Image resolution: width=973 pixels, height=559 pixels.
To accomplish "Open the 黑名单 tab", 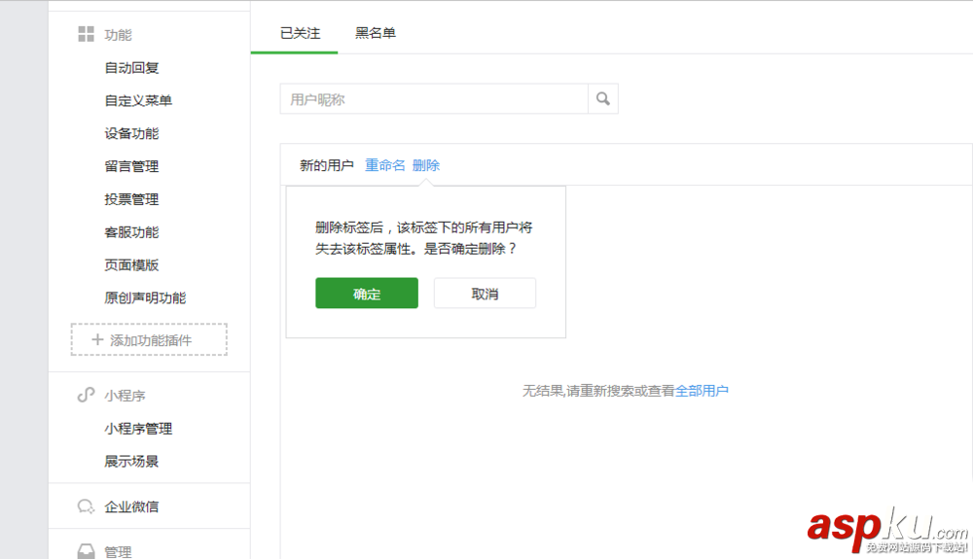I will [x=376, y=33].
